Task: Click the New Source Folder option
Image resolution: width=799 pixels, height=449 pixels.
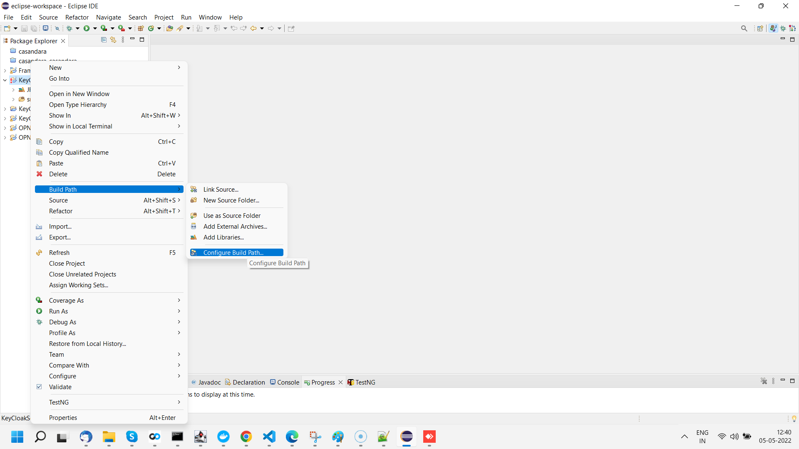Action: pyautogui.click(x=231, y=200)
